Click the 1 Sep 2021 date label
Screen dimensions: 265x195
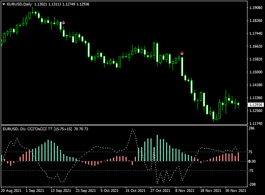coord(35,191)
